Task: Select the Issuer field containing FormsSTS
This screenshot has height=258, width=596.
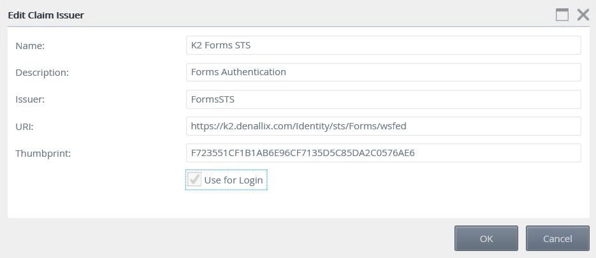Action: (x=383, y=99)
